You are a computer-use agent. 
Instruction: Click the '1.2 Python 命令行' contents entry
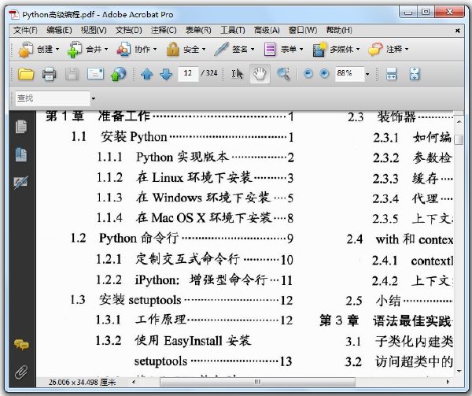pyautogui.click(x=182, y=239)
